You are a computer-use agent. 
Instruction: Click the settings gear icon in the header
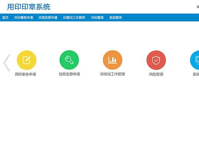[198, 7]
